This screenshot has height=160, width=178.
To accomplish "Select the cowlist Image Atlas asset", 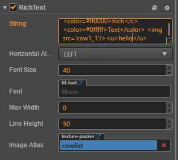I will [108, 145].
